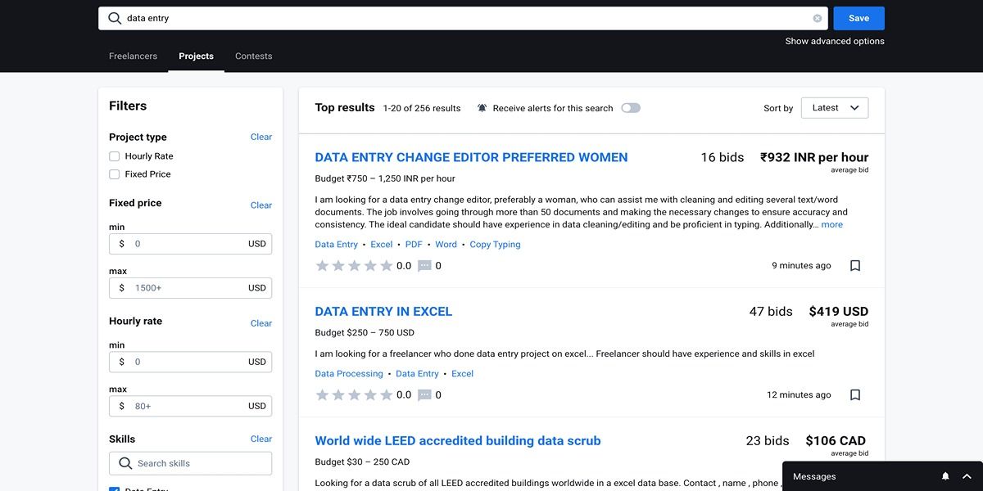Click the clear search text icon
The height and width of the screenshot is (491, 983).
(817, 18)
